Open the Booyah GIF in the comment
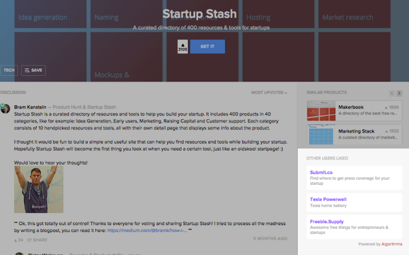The width and height of the screenshot is (409, 255). pos(38,189)
